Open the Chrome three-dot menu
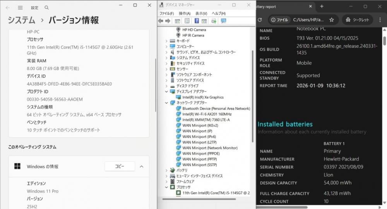 click(380, 20)
